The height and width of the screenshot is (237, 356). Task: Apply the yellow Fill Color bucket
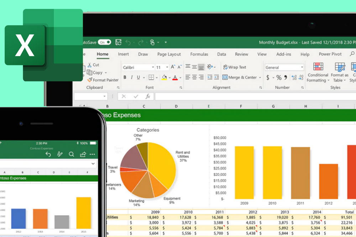164,77
